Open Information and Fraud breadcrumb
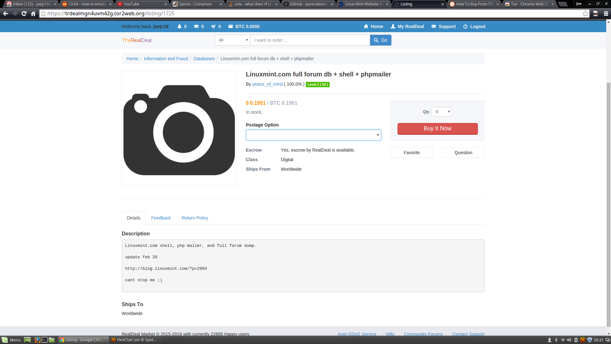The height and width of the screenshot is (344, 611). (x=166, y=59)
